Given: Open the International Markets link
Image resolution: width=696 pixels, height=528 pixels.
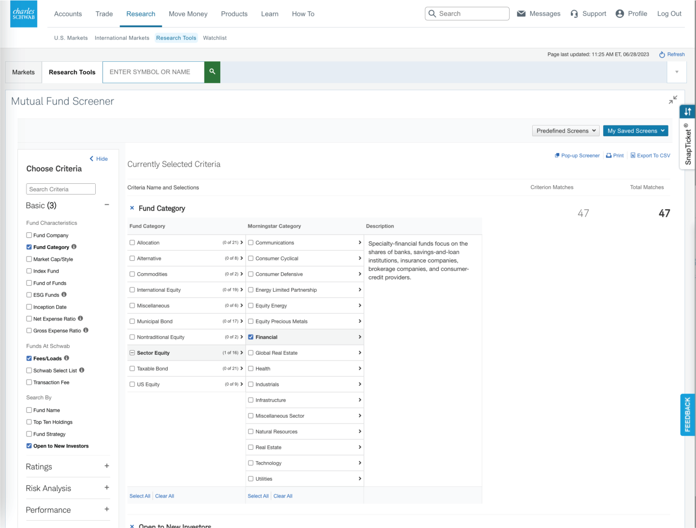Looking at the screenshot, I should click(122, 38).
